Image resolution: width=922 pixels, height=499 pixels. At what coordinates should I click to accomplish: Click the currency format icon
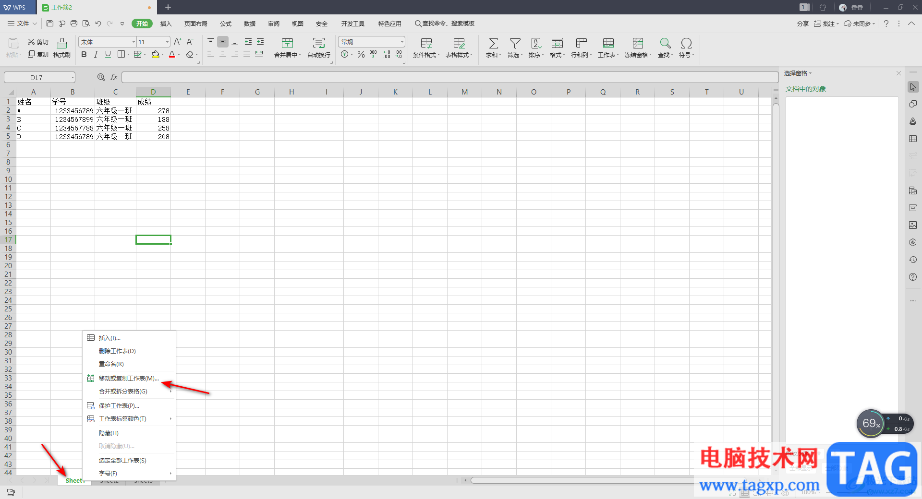coord(344,55)
